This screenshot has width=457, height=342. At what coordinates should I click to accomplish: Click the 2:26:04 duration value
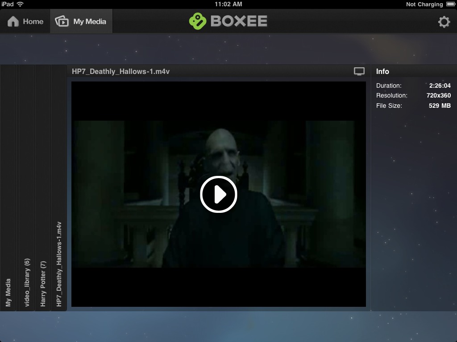pyautogui.click(x=440, y=85)
